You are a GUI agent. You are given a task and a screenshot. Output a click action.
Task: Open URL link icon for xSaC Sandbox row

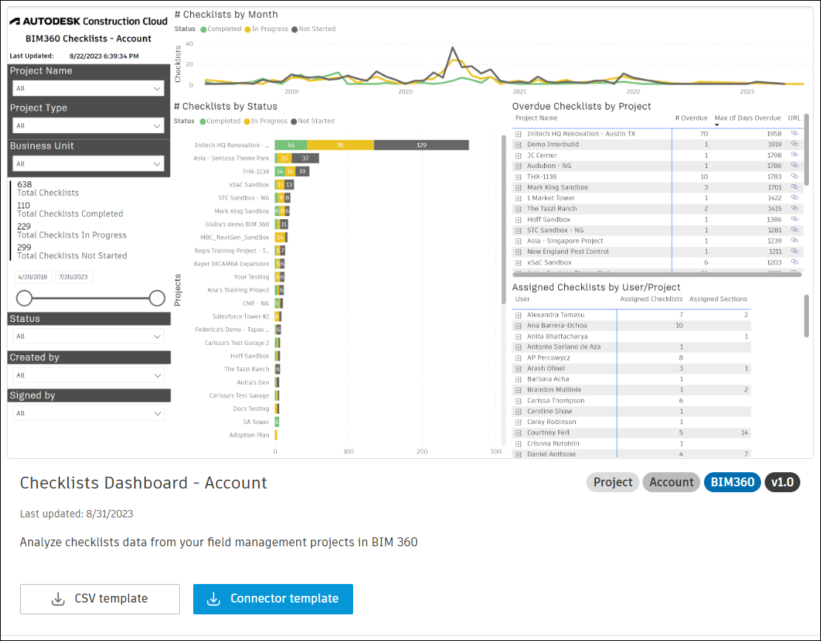(794, 262)
